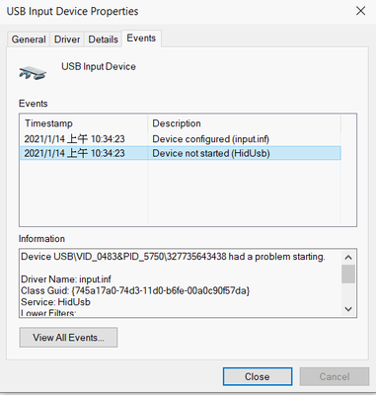Select the Events tab

point(141,39)
